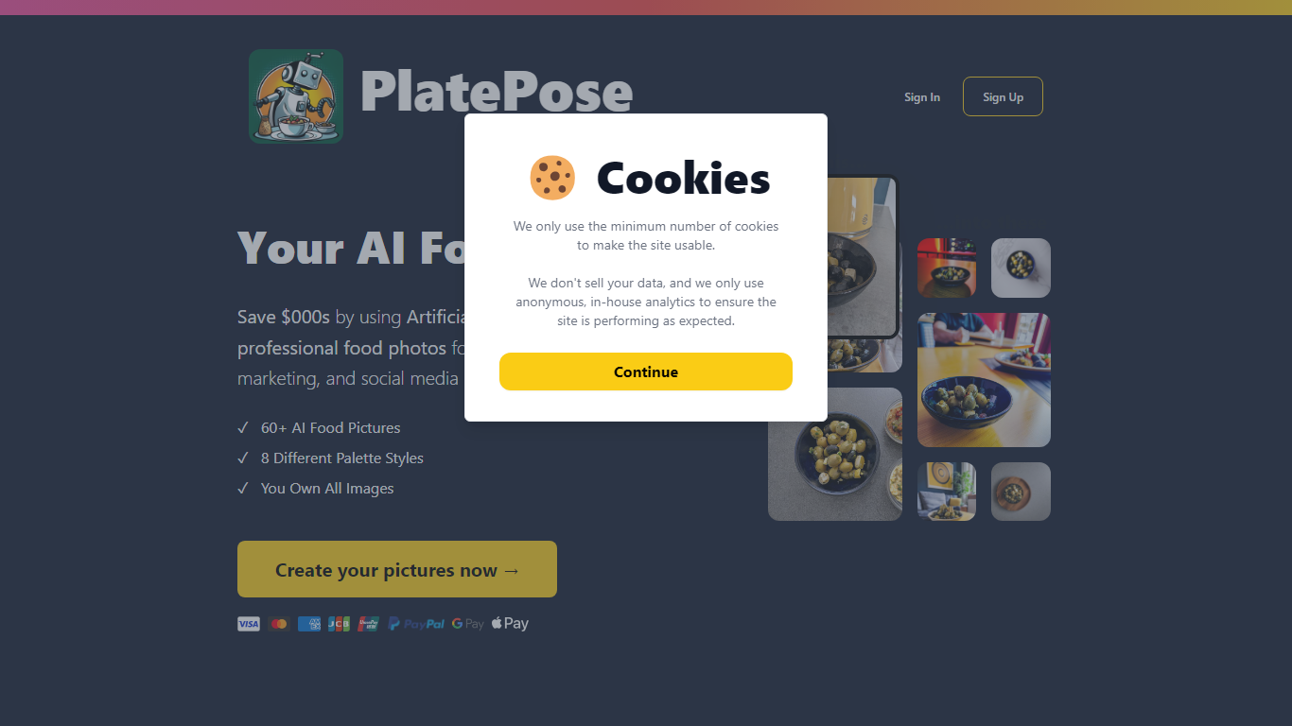Viewport: 1292px width, 726px height.
Task: Click the UnionPay card icon
Action: (x=369, y=624)
